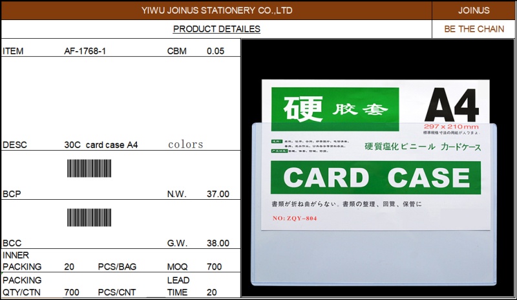Click the description 30C card case A4
Image resolution: width=517 pixels, height=300 pixels.
(101, 145)
